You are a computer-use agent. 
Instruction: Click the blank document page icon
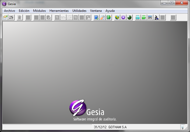(x=20, y=17)
